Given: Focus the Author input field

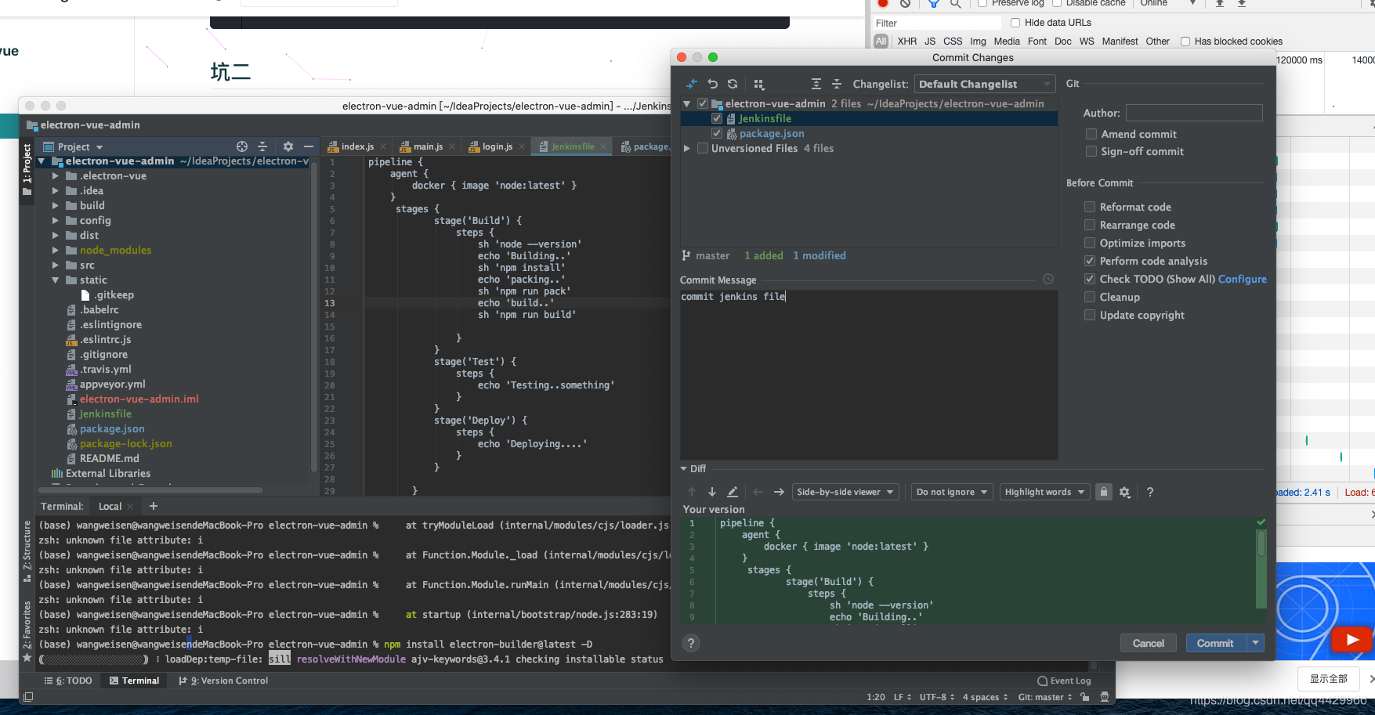Looking at the screenshot, I should 1194,113.
